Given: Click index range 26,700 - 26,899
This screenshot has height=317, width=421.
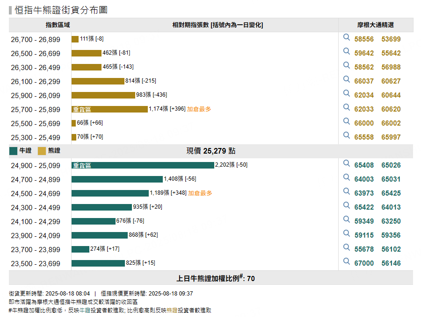Looking at the screenshot, I should tap(36, 39).
